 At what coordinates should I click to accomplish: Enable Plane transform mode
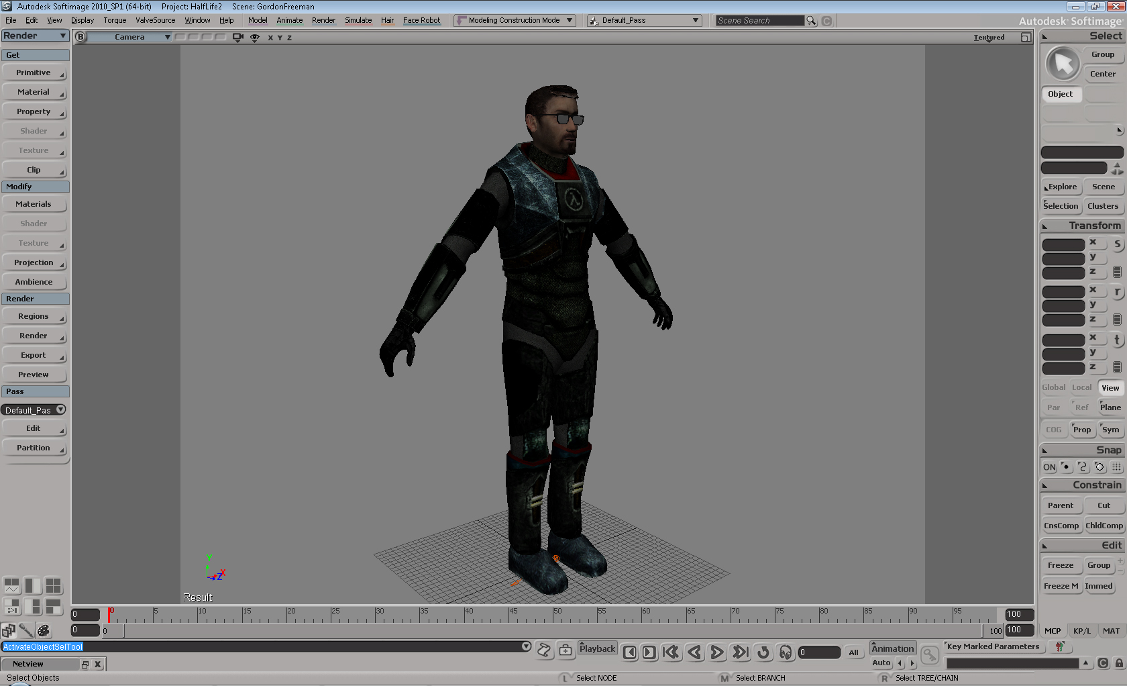pyautogui.click(x=1110, y=407)
